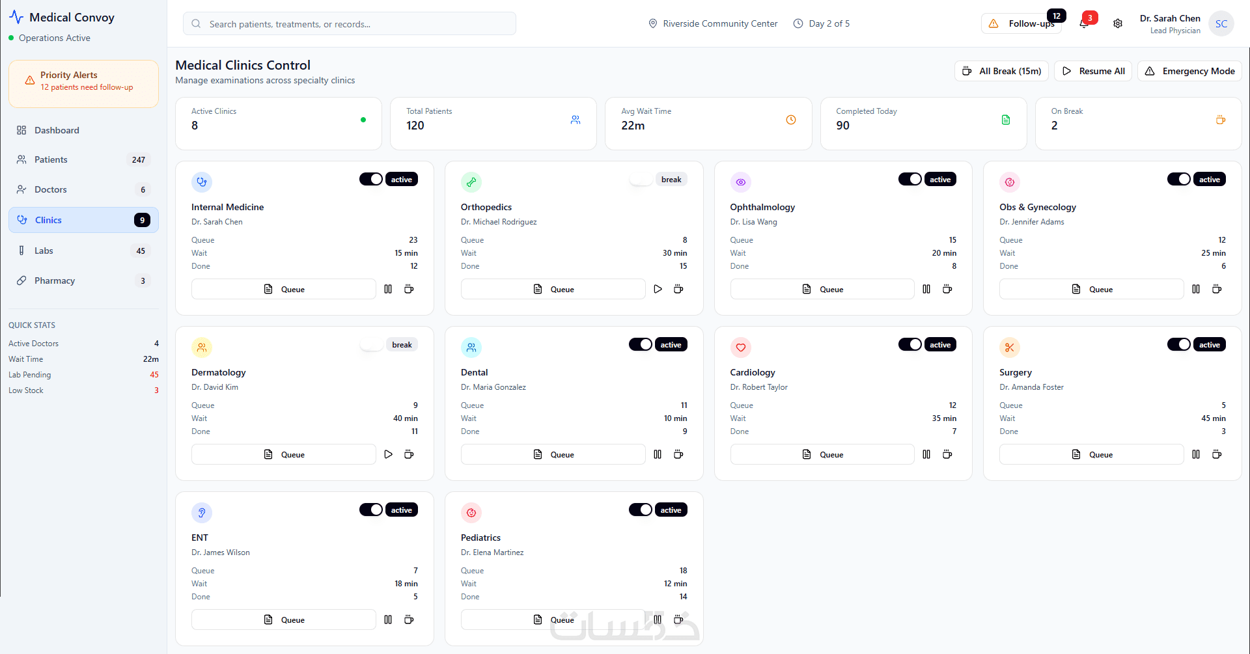Open Pediatrics Queue button
Viewport: 1250px width, 654px height.
(553, 620)
